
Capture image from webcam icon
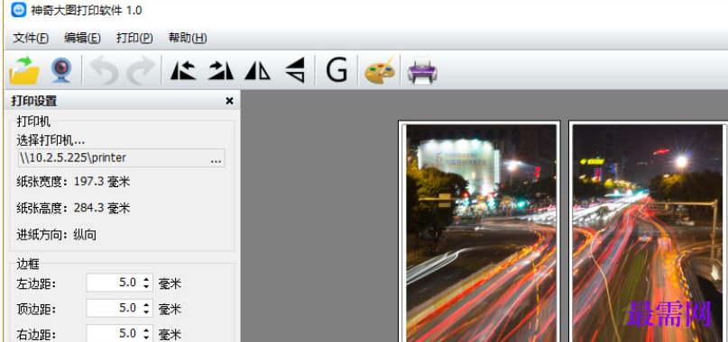(60, 70)
